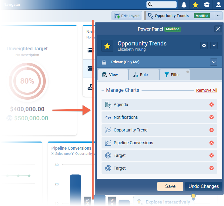This screenshot has height=206, width=224.
Task: Open favorites via the top bar star icon
Action: [196, 5]
